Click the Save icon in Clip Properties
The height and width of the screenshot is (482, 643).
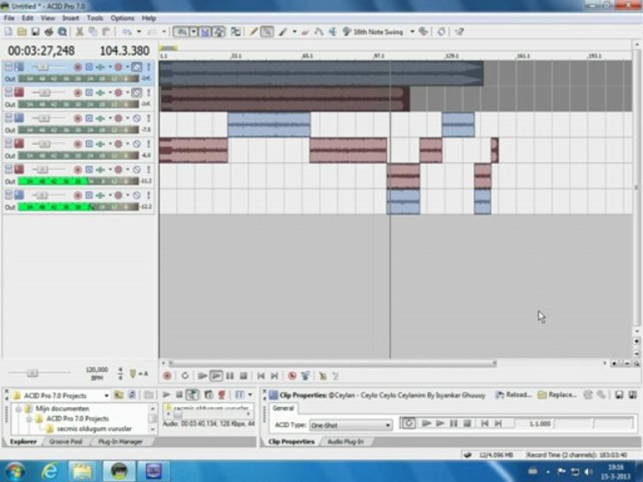coord(619,395)
